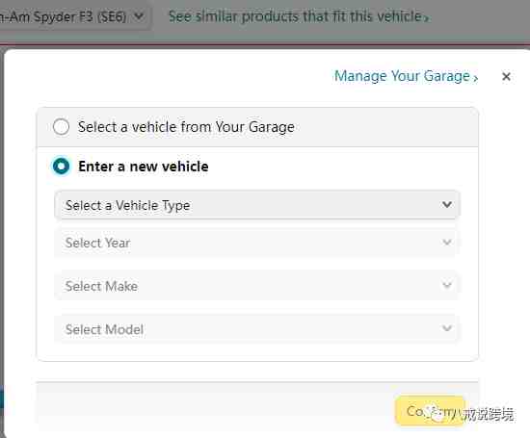Click the down chevron beside Spyder F3 (SE6)

tap(139, 15)
